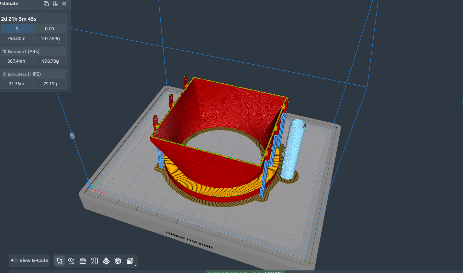
Task: Collapse the Estimate panel with double chevron
Action: (x=64, y=4)
